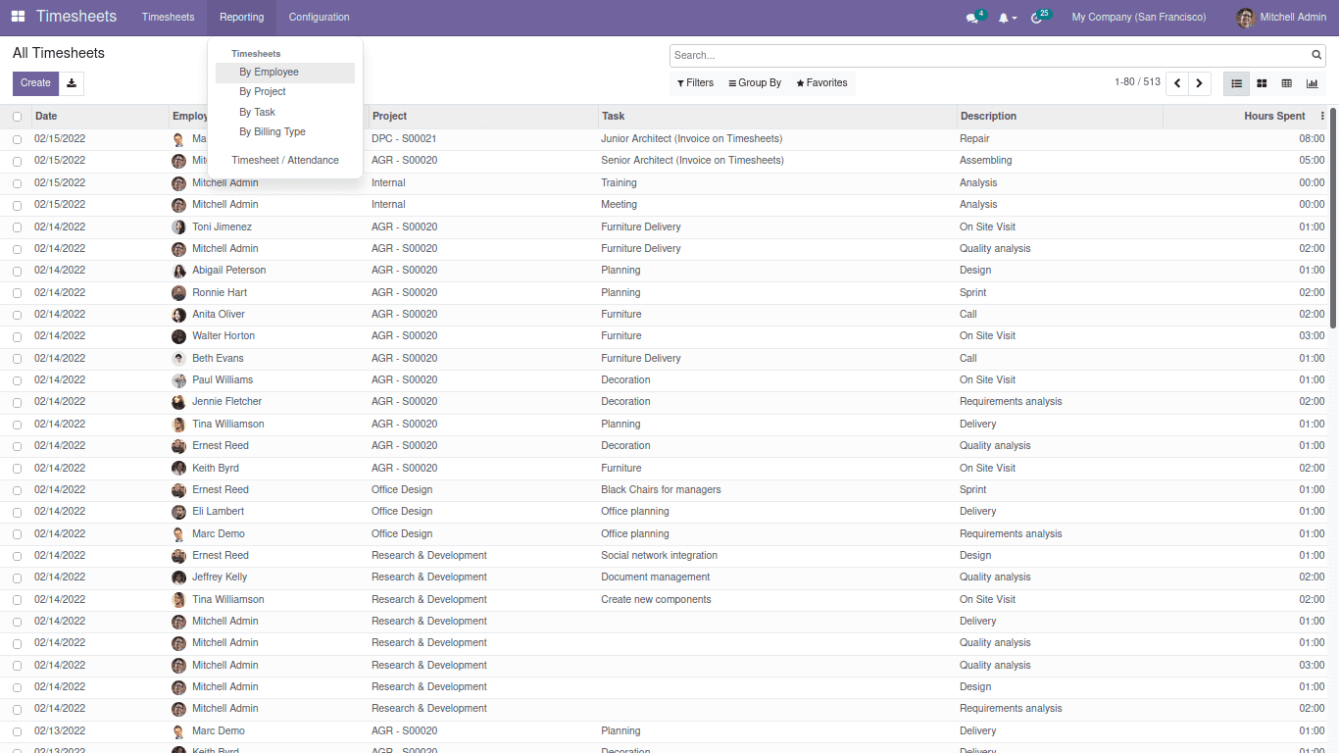Click in the Search input field
Viewport: 1339px width, 753px height.
(x=990, y=56)
